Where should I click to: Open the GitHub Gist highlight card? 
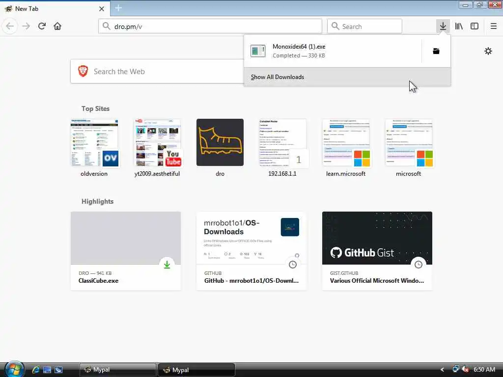tap(377, 251)
